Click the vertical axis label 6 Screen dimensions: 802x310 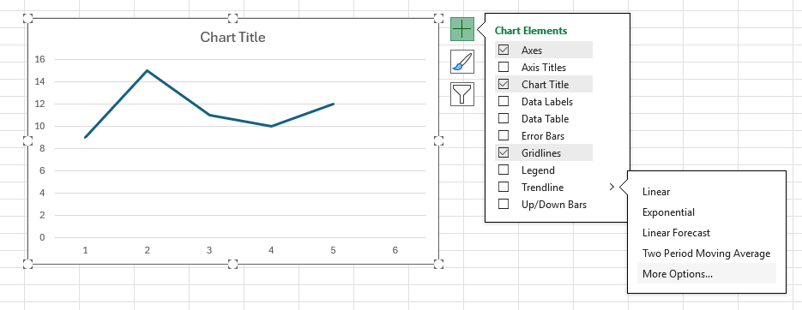pyautogui.click(x=42, y=170)
